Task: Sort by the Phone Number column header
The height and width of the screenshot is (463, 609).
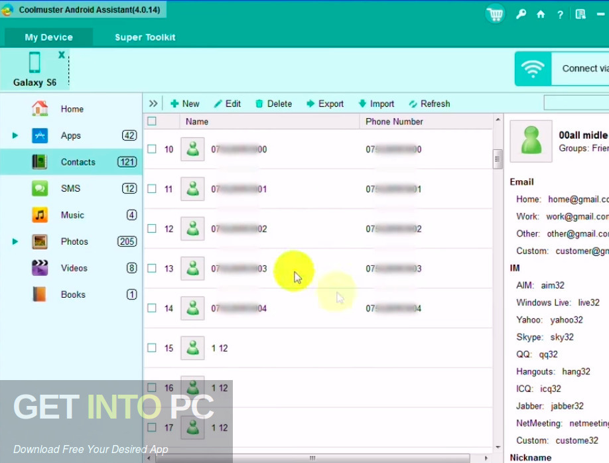Action: coord(426,121)
